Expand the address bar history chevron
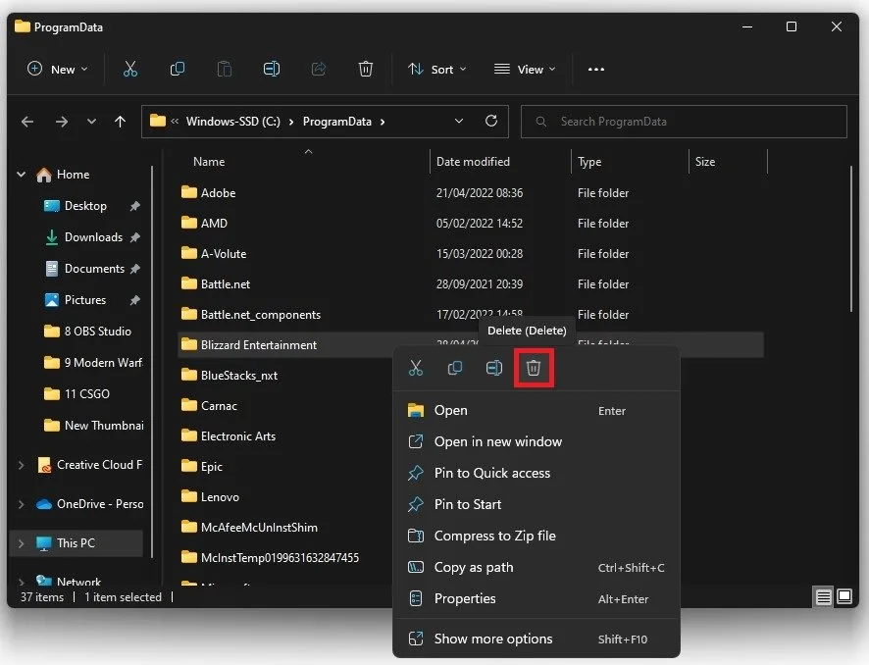This screenshot has width=869, height=665. pyautogui.click(x=459, y=122)
